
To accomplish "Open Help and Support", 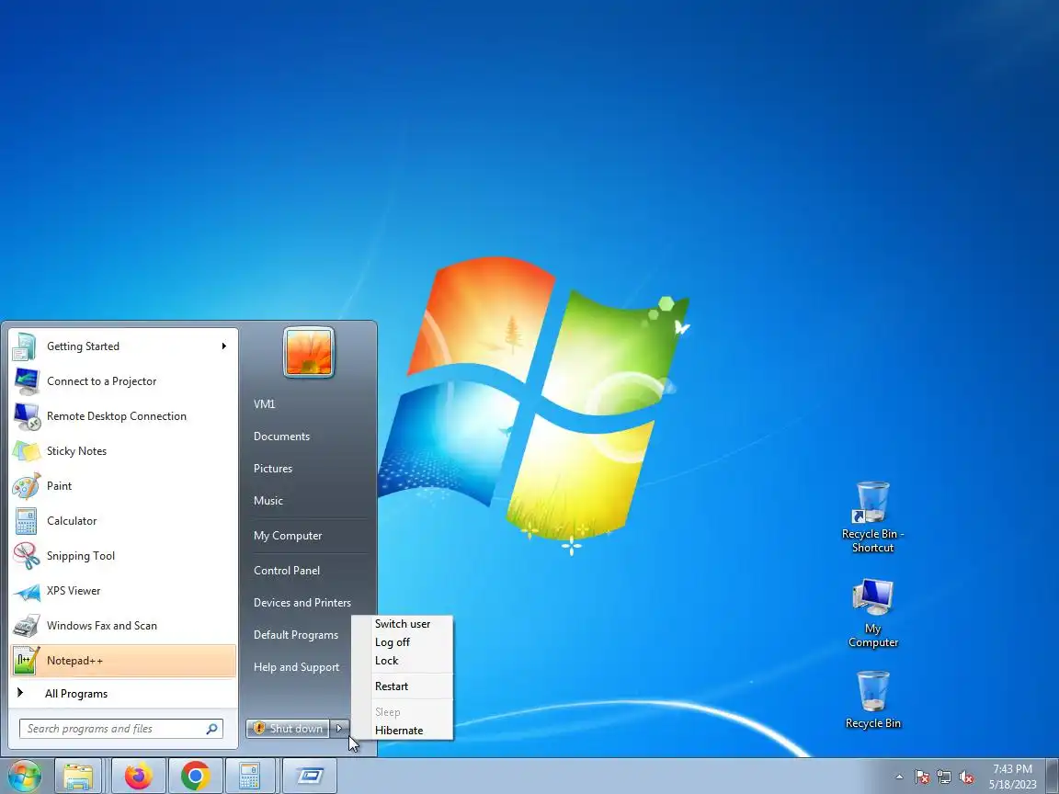I will [x=296, y=667].
